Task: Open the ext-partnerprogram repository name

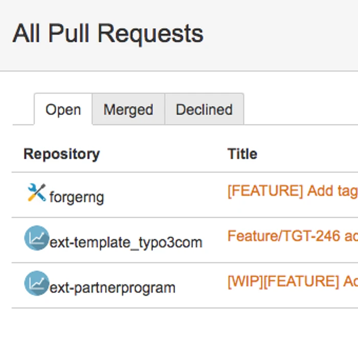Action: click(x=113, y=287)
